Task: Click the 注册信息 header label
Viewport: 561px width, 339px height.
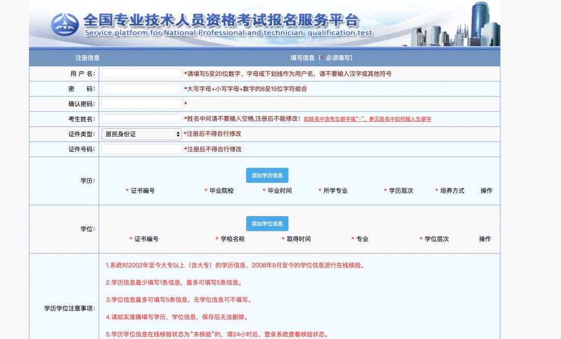Action: click(x=87, y=58)
